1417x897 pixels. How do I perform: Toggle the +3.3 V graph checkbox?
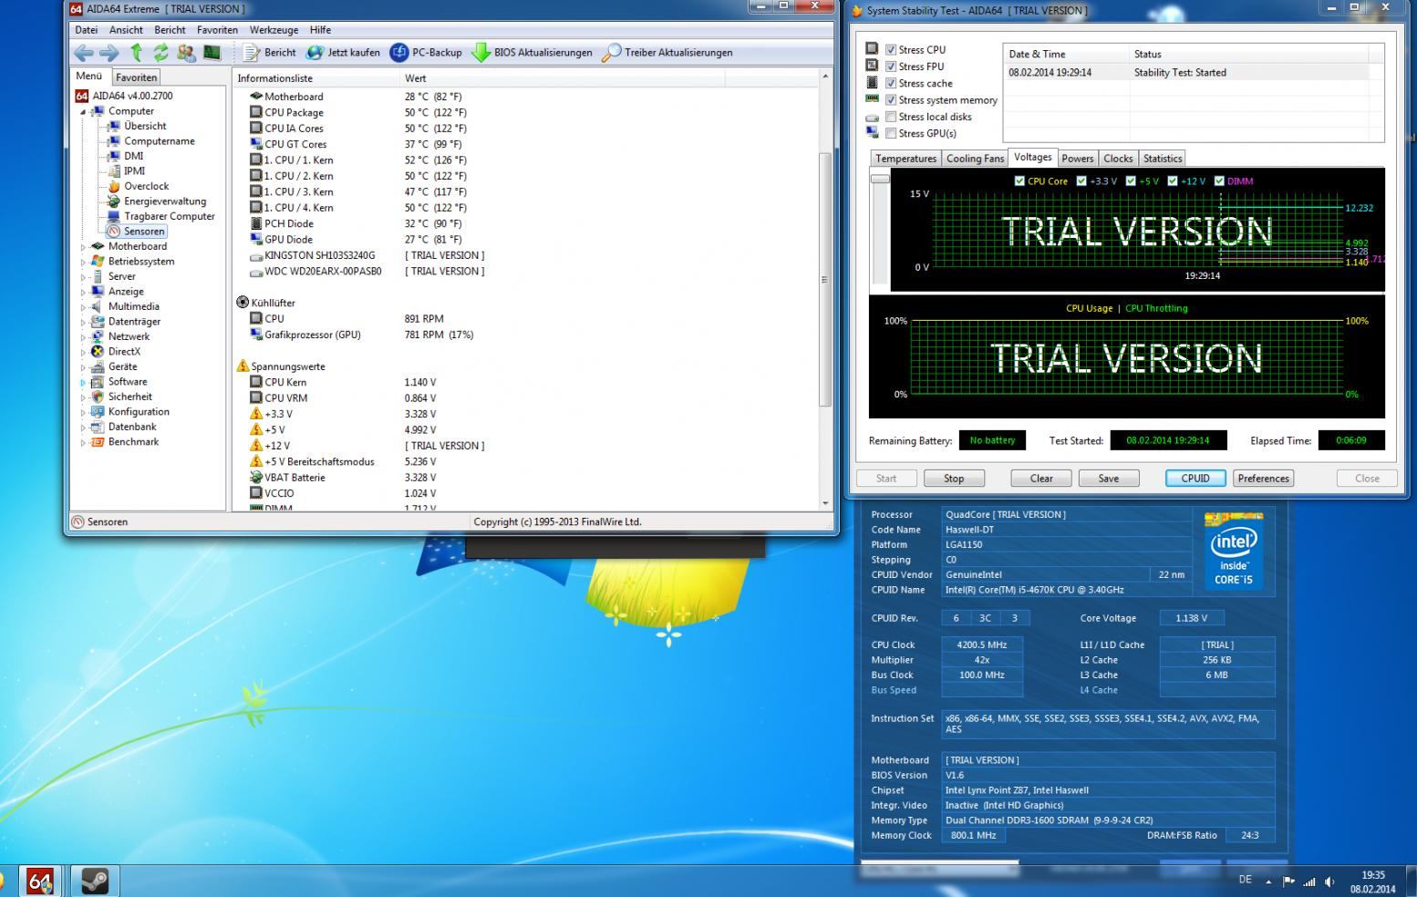coord(1081,181)
